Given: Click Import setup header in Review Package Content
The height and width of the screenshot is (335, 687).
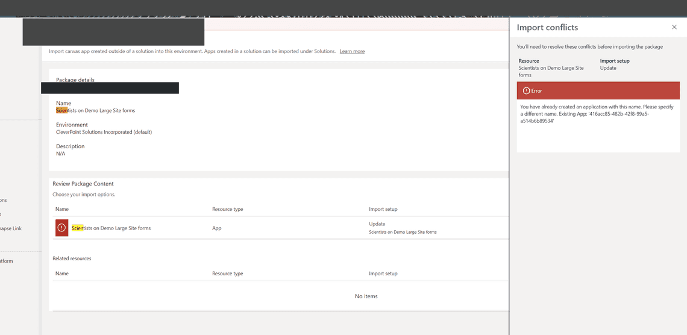Looking at the screenshot, I should pos(383,209).
